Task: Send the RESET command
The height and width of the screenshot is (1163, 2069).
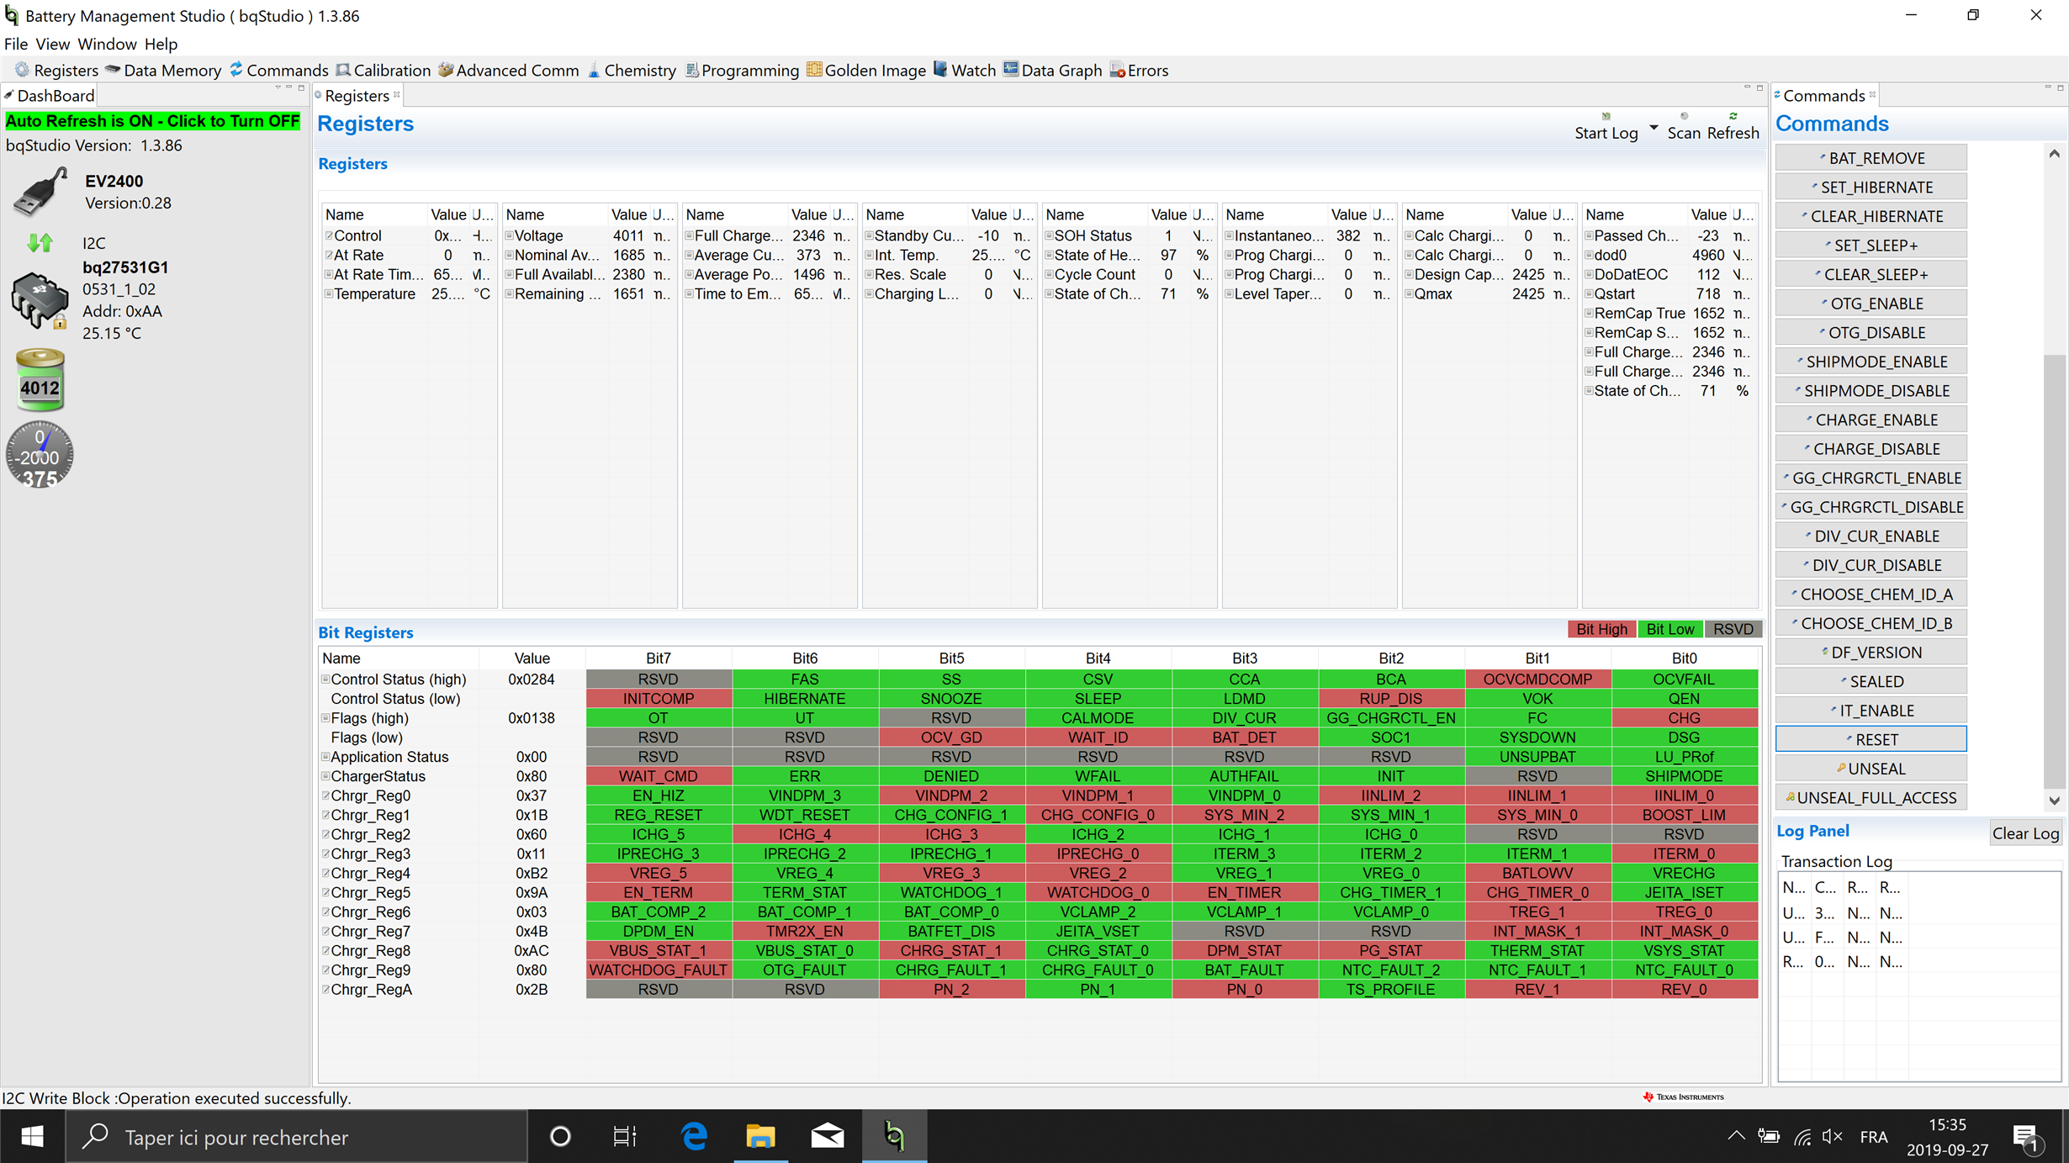Action: 1871,739
